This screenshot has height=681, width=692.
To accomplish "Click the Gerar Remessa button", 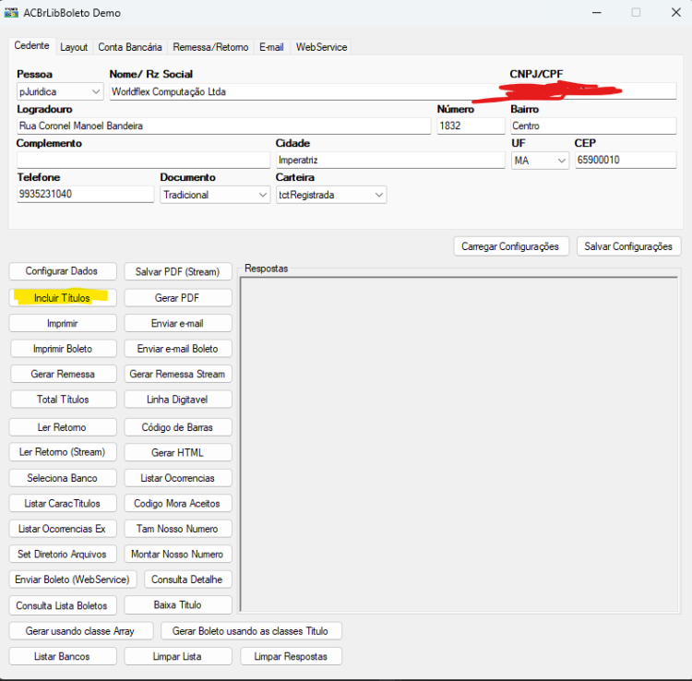I will pyautogui.click(x=64, y=374).
